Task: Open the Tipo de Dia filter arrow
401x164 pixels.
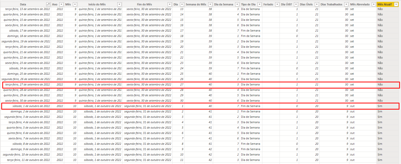Action: point(259,4)
